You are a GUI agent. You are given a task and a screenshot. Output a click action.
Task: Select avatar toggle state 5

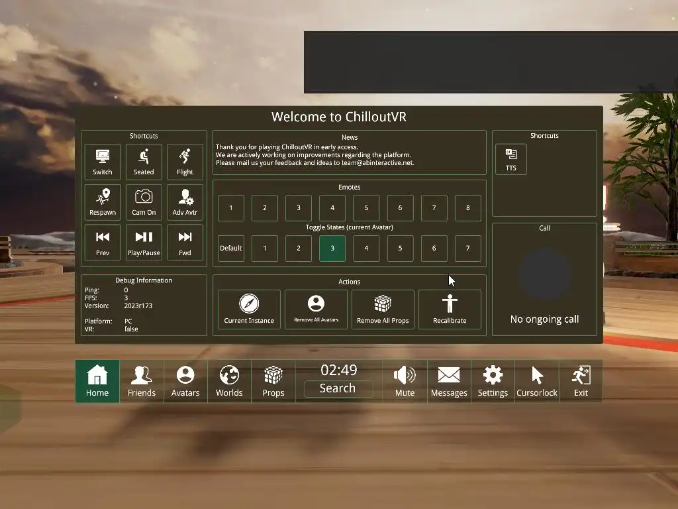click(x=400, y=248)
